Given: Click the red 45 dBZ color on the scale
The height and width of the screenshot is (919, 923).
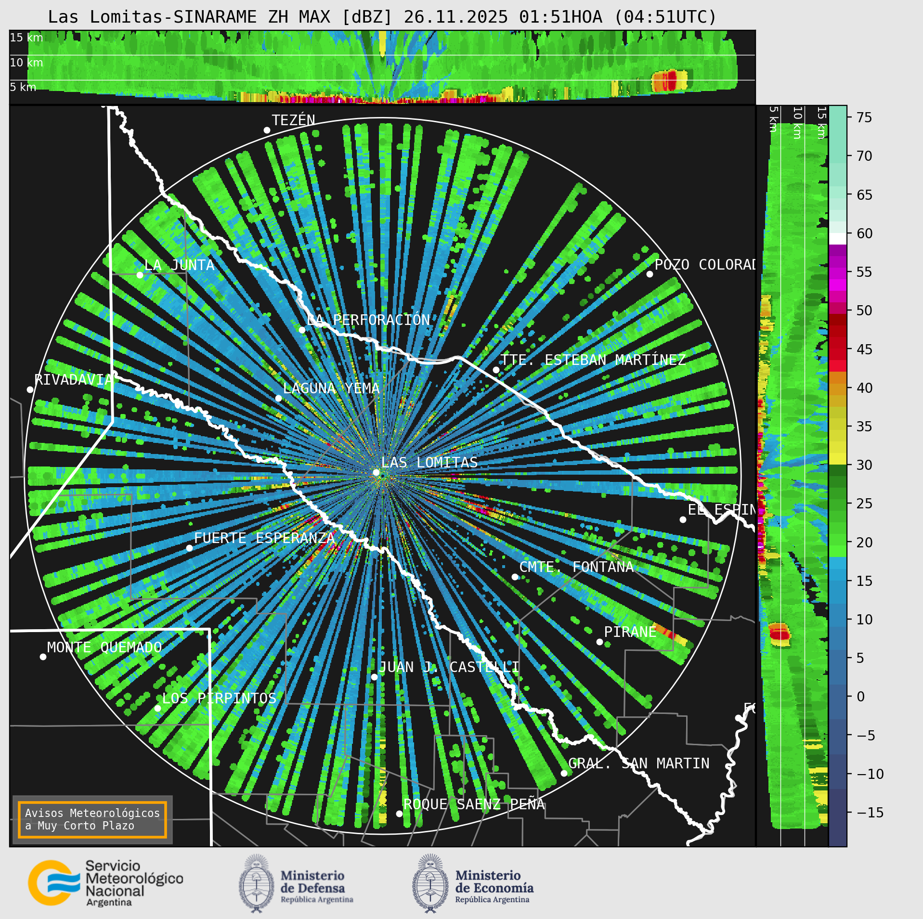Looking at the screenshot, I should pos(837,349).
